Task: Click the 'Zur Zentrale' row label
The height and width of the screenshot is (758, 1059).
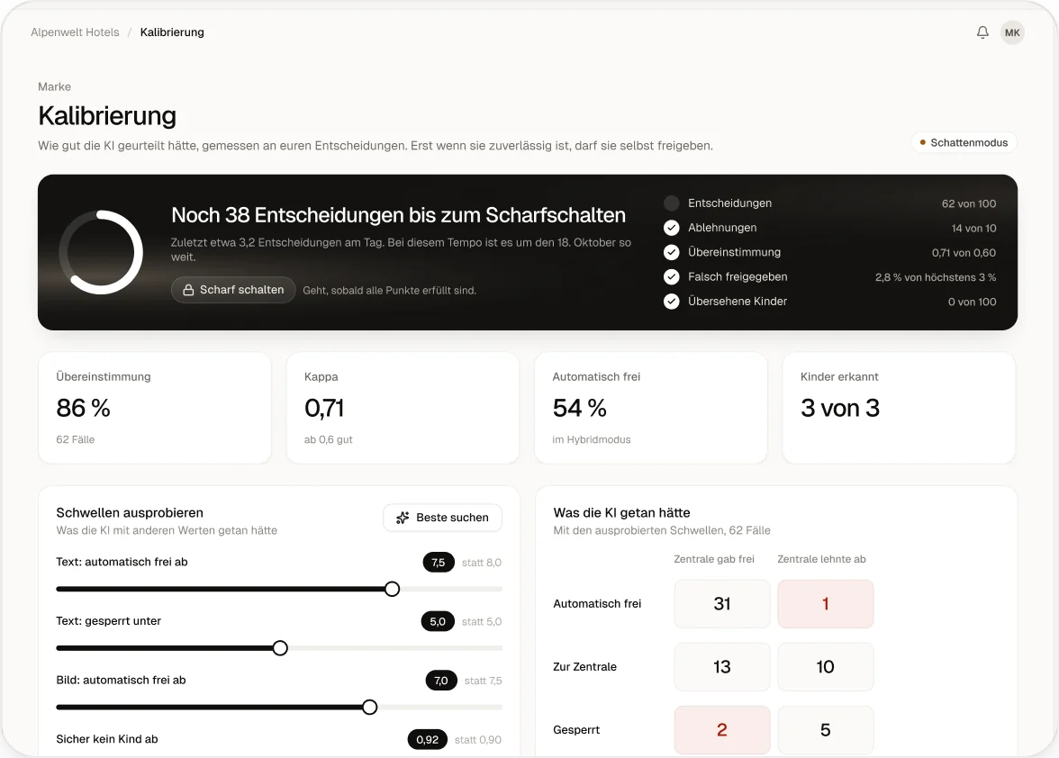Action: pos(585,667)
